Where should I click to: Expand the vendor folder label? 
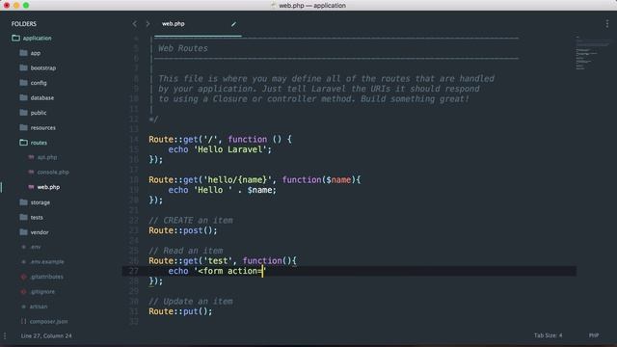coord(40,232)
